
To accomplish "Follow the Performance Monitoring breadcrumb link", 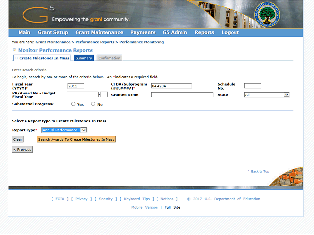I will pos(142,42).
